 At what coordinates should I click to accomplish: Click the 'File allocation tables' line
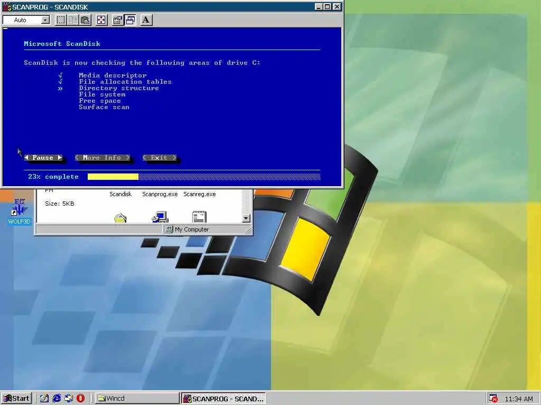(x=125, y=82)
